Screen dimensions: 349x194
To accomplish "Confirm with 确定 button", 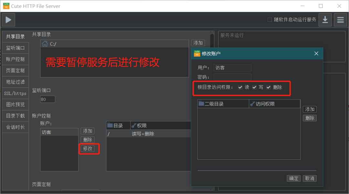I will click(293, 178).
